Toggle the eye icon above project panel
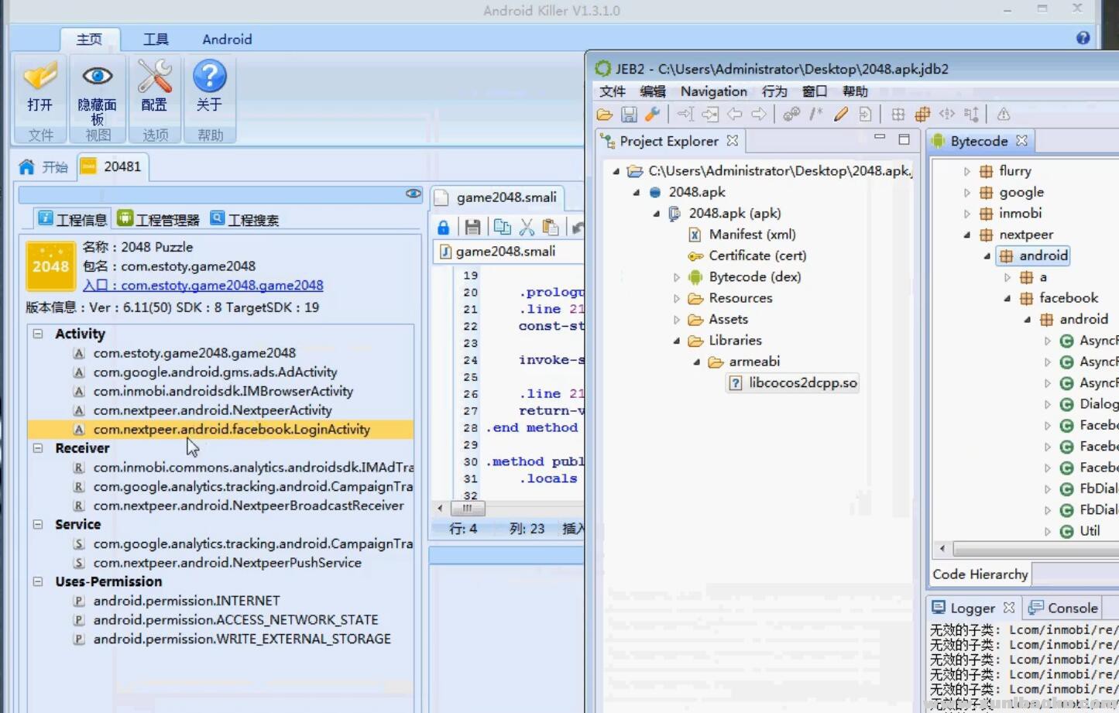This screenshot has width=1119, height=713. pos(414,194)
